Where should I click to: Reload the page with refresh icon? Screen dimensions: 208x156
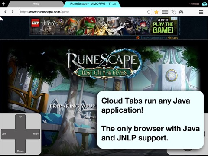point(149,12)
